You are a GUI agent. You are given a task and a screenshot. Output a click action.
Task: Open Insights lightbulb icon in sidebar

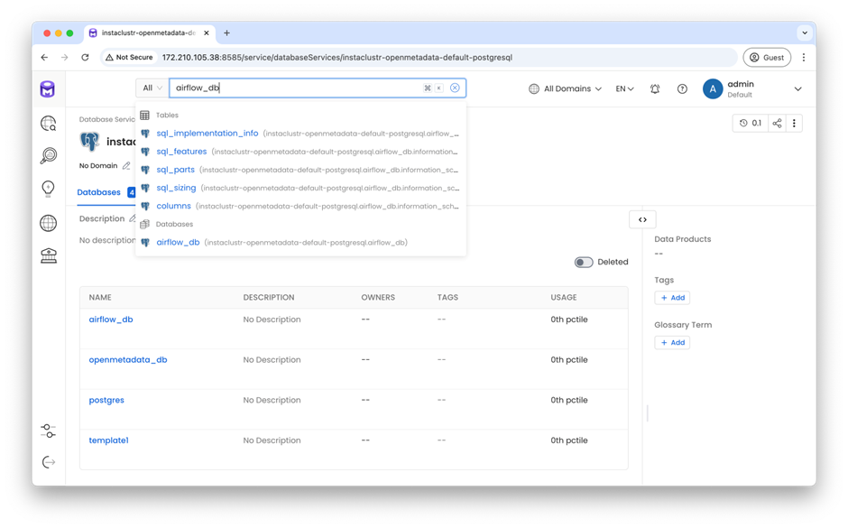tap(48, 189)
